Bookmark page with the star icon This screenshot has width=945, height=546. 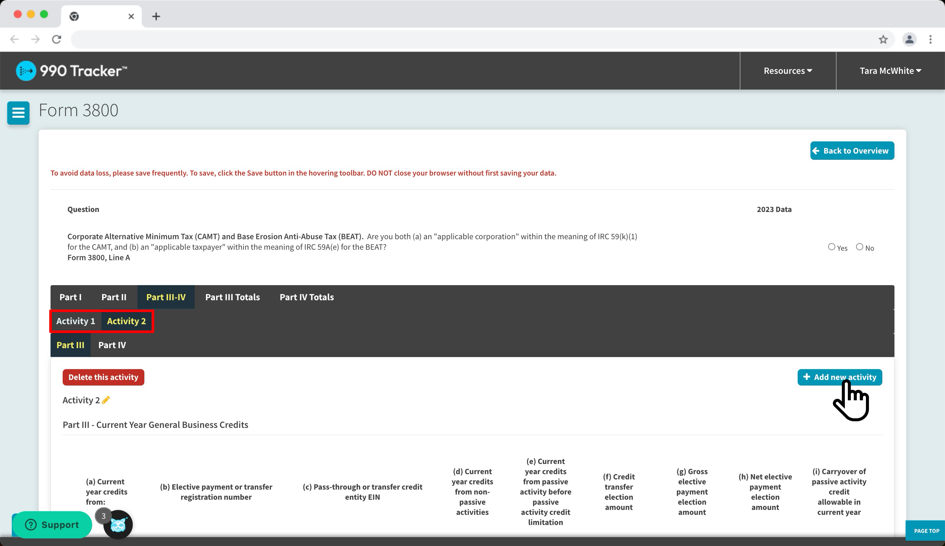(x=883, y=39)
